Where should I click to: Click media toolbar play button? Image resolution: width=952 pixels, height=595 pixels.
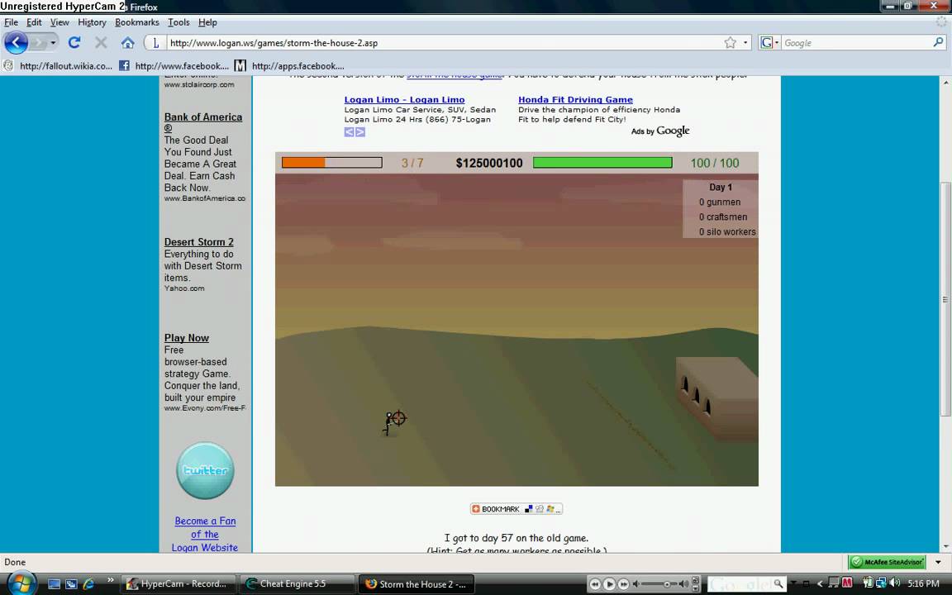pyautogui.click(x=609, y=584)
